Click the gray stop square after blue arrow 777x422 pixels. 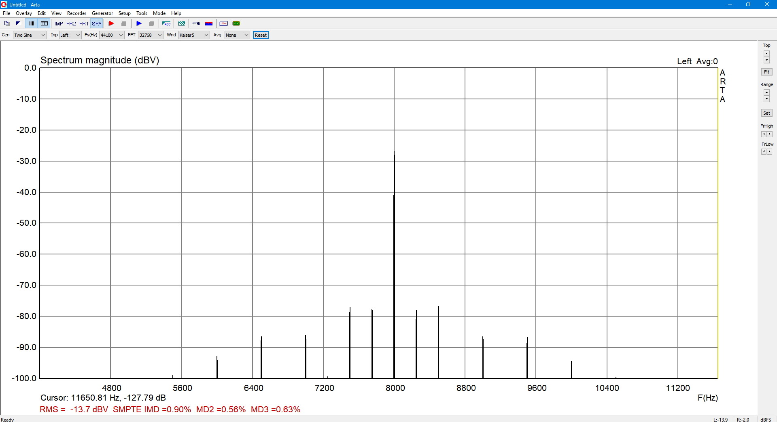tap(151, 23)
